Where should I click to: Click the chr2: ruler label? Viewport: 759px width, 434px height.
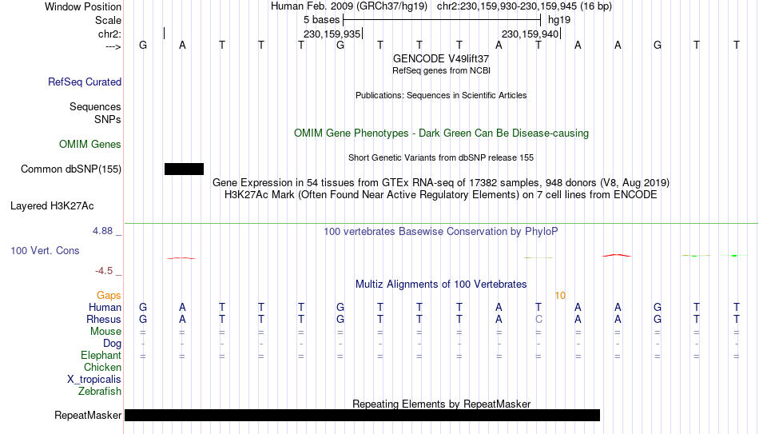point(110,34)
